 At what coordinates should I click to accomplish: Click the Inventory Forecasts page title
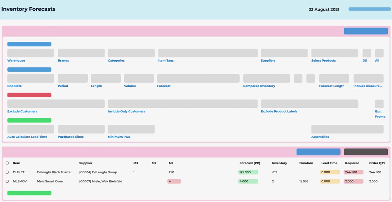coord(28,9)
